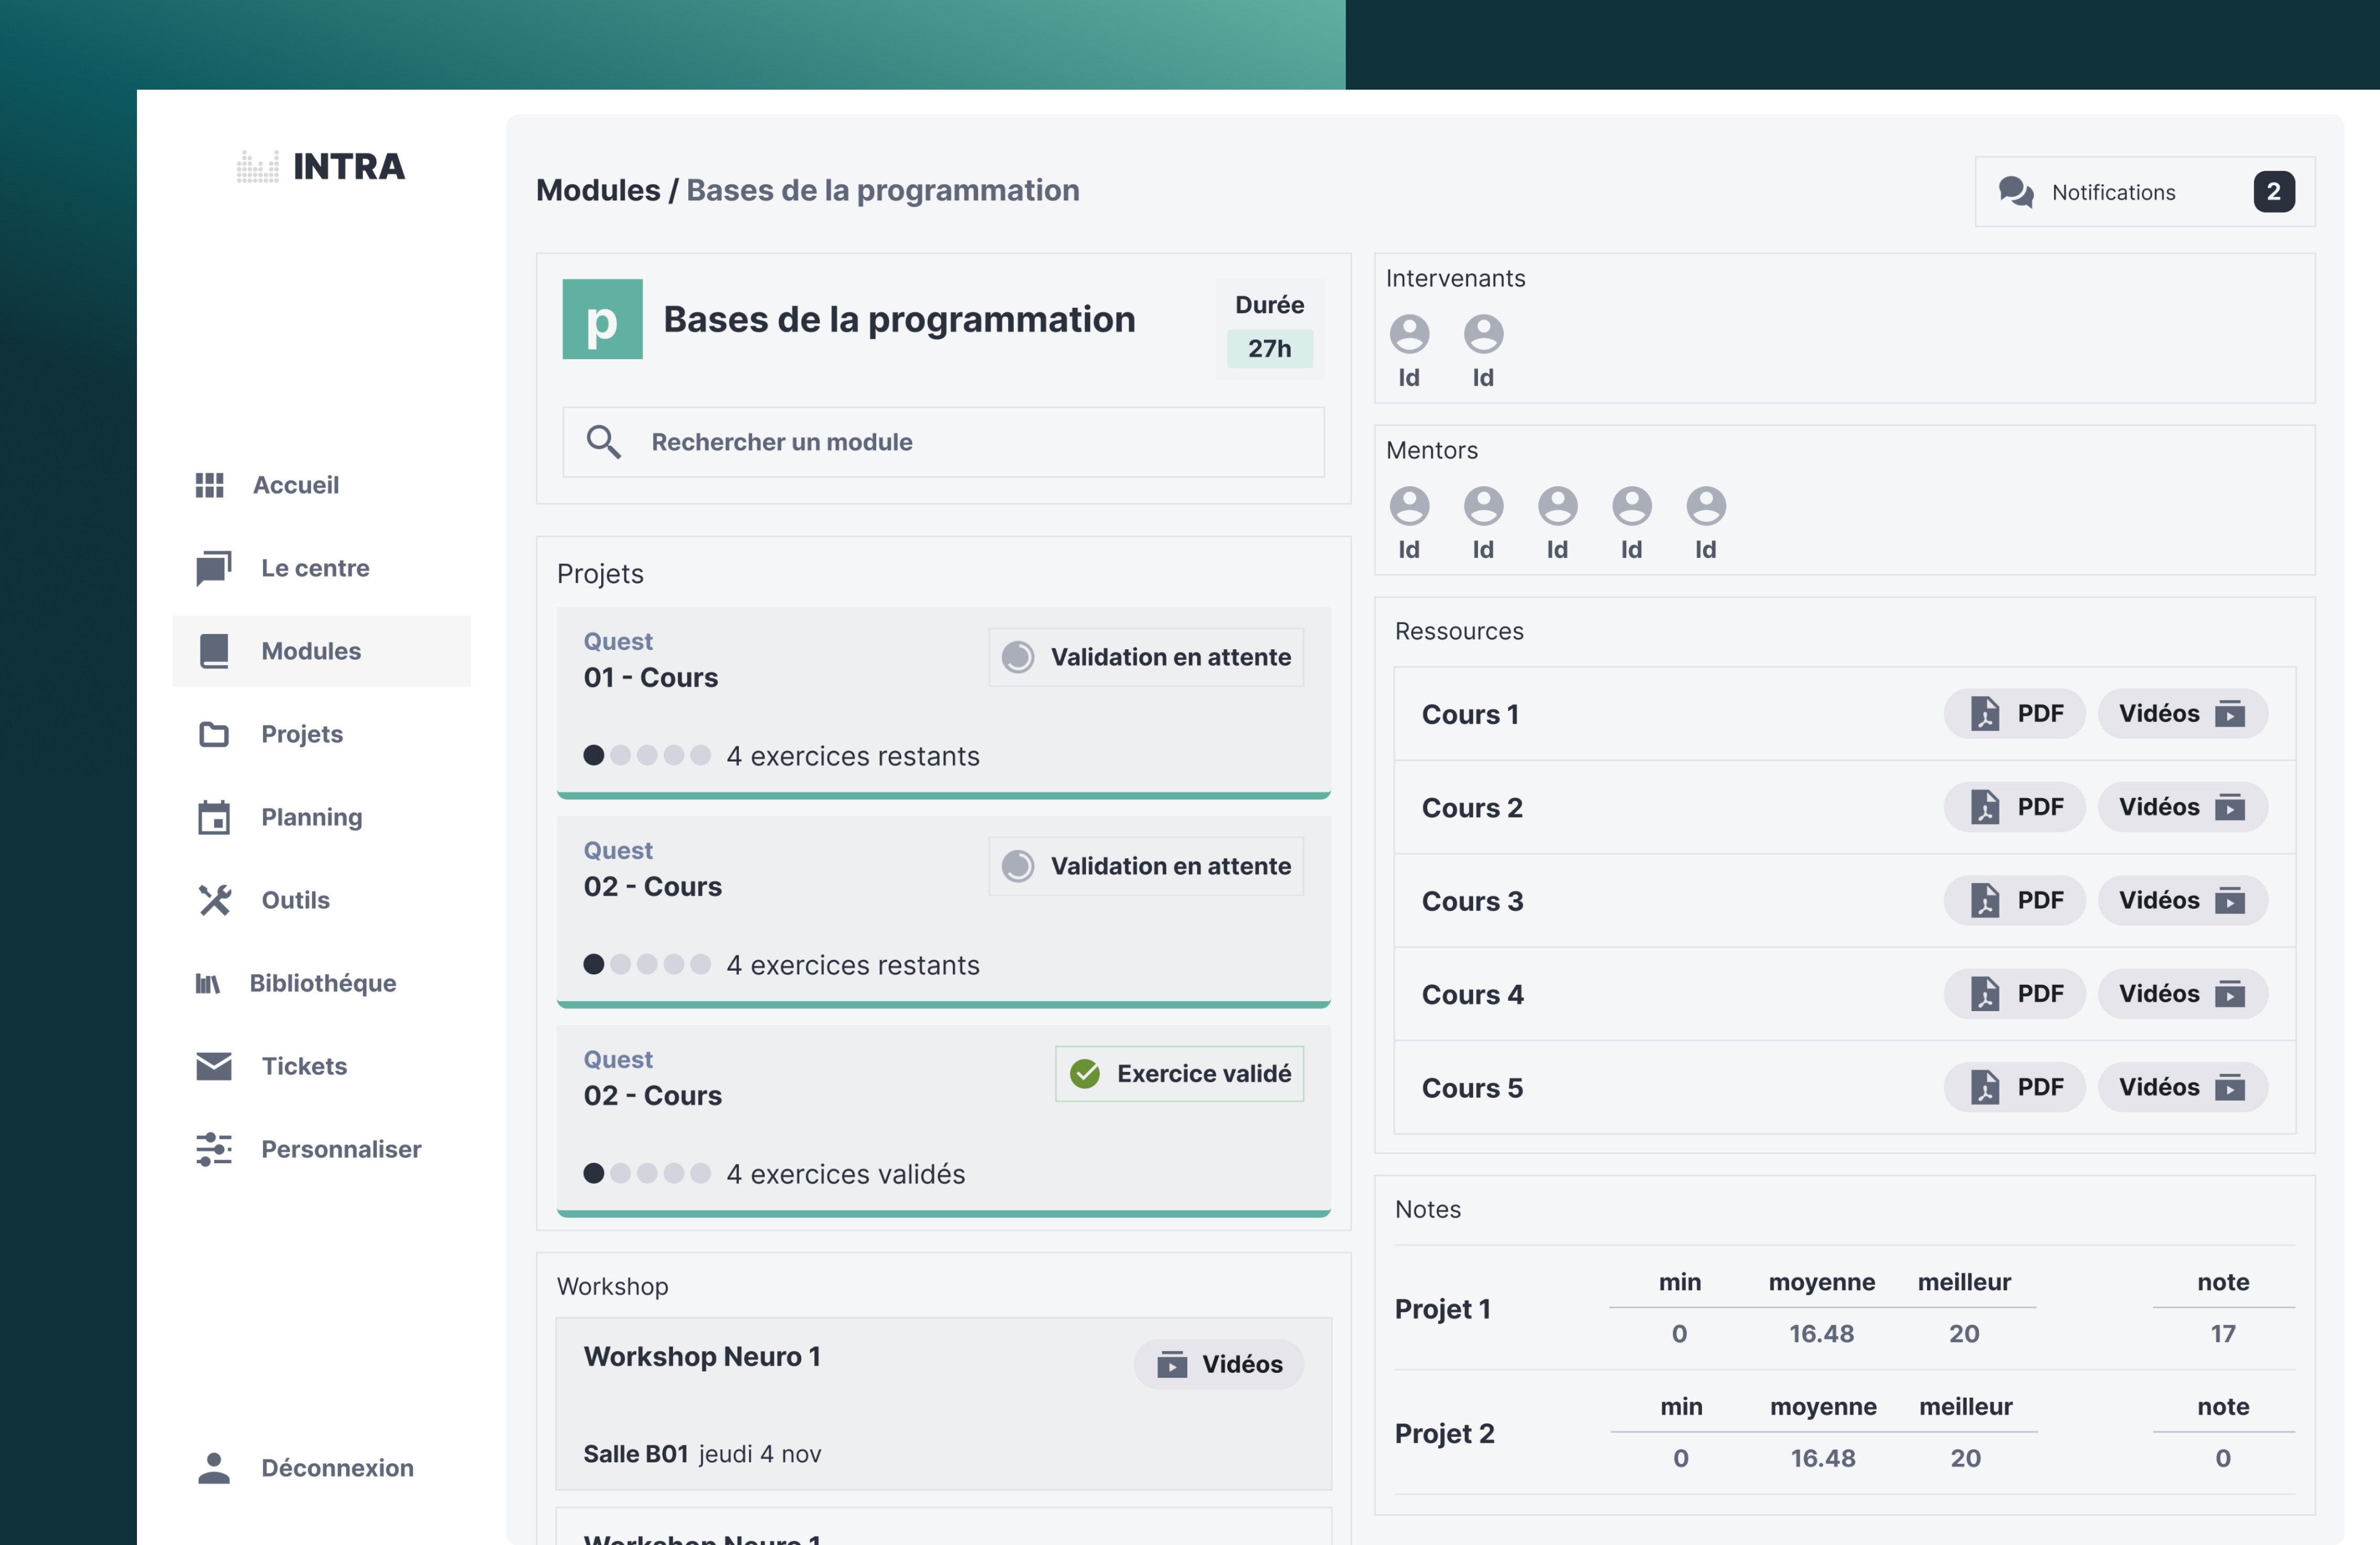Click the Tickets envelope icon
The image size is (2380, 1545).
pos(213,1066)
